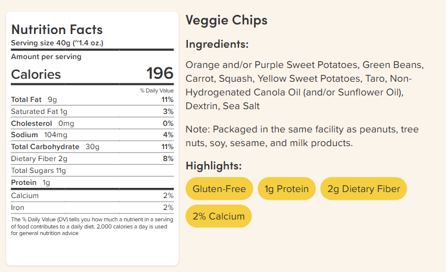Click the Cholesterol 0mg row
Image resolution: width=446 pixels, height=272 pixels.
(92, 123)
